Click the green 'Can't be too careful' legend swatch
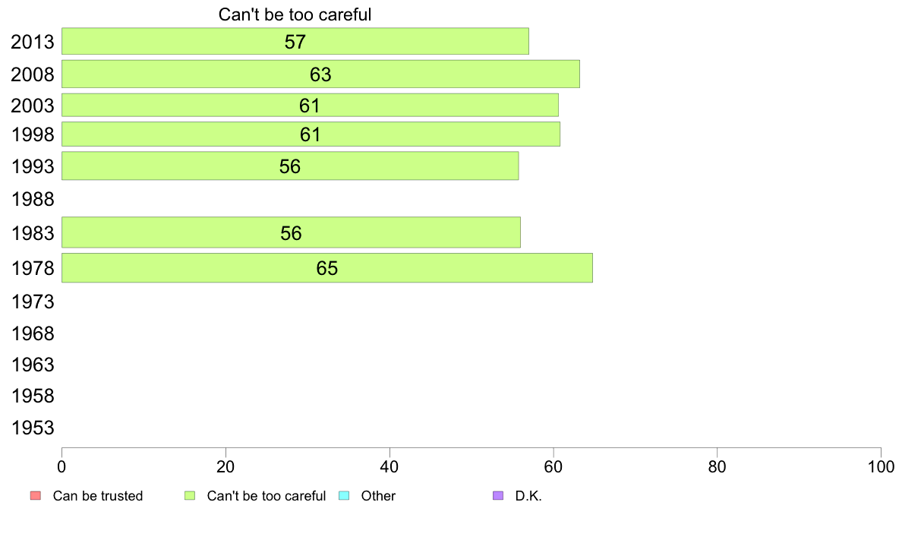 190,496
